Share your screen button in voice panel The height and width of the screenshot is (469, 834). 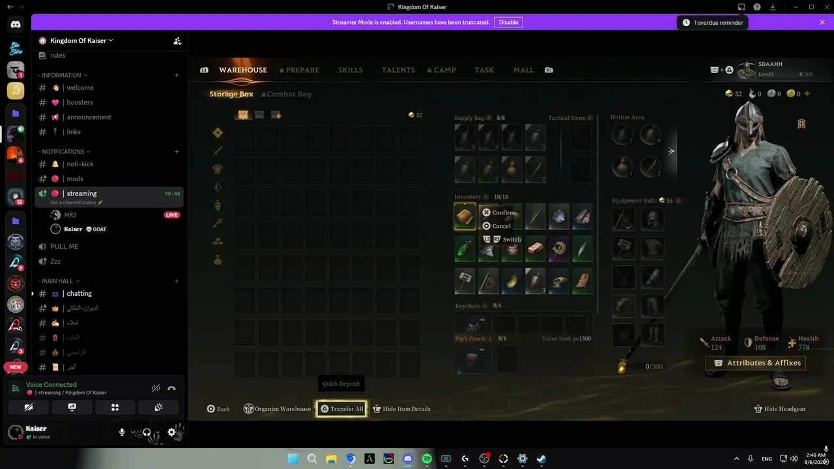[72, 407]
